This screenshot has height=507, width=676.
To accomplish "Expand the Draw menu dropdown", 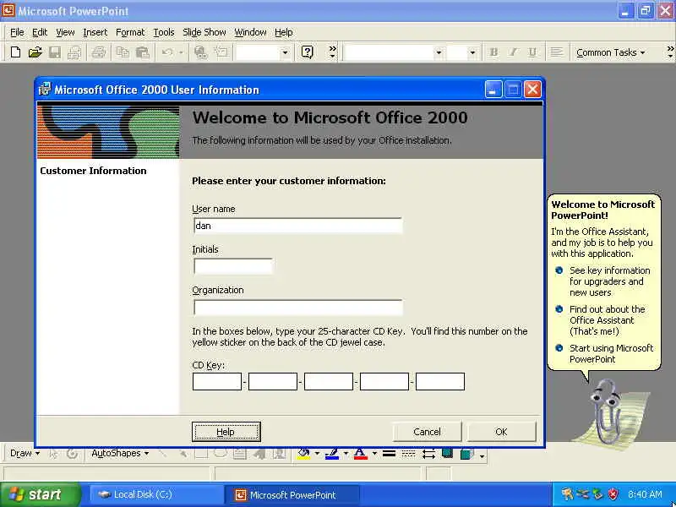I will point(25,454).
